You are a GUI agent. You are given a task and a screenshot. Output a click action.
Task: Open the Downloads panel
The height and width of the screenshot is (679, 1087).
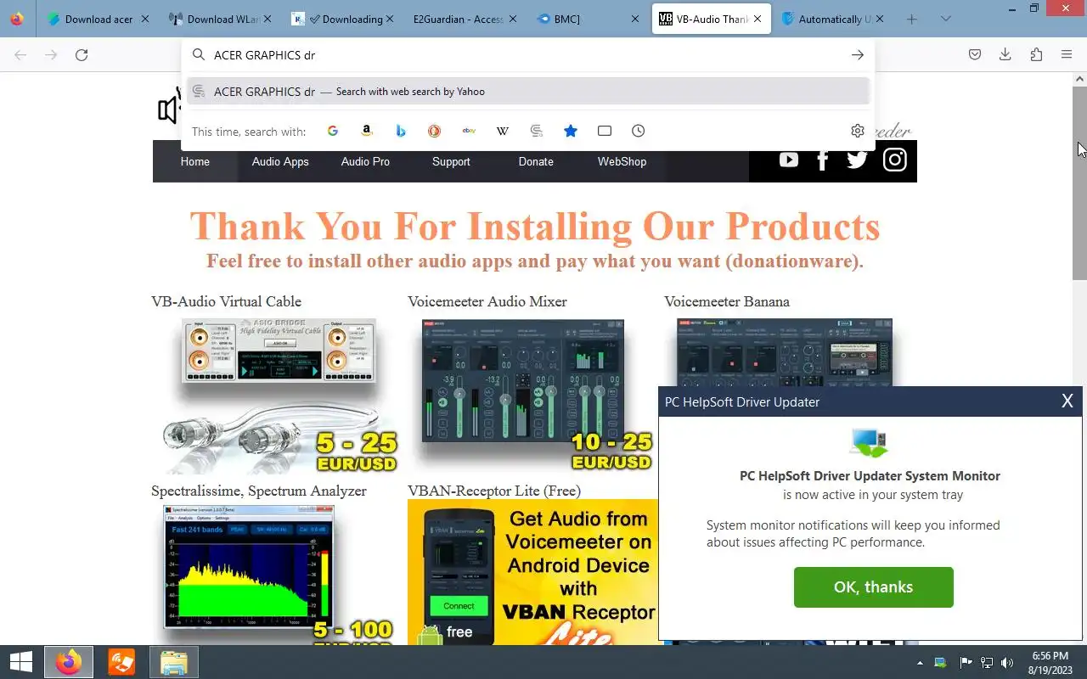point(1005,55)
